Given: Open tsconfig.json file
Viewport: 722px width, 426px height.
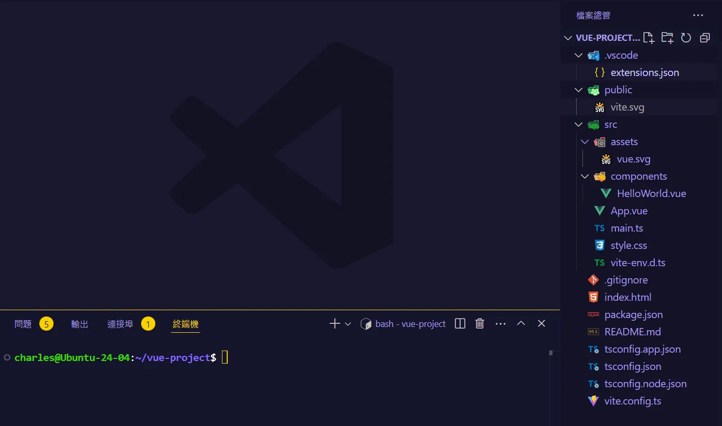Looking at the screenshot, I should point(639,366).
